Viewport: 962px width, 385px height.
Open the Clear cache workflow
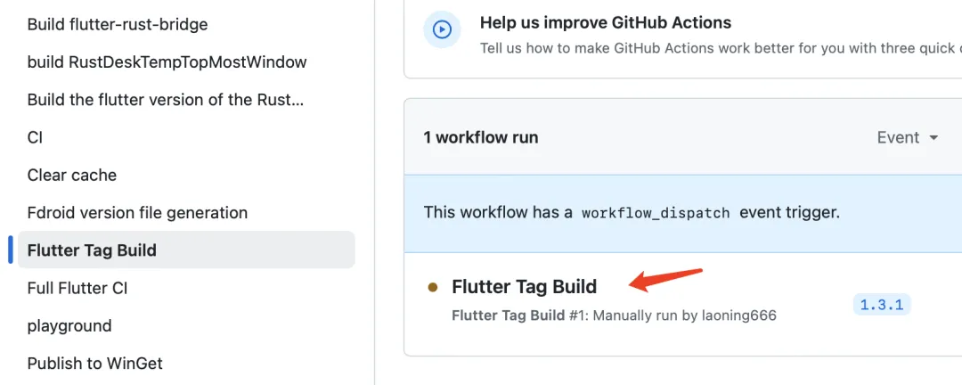tap(72, 175)
